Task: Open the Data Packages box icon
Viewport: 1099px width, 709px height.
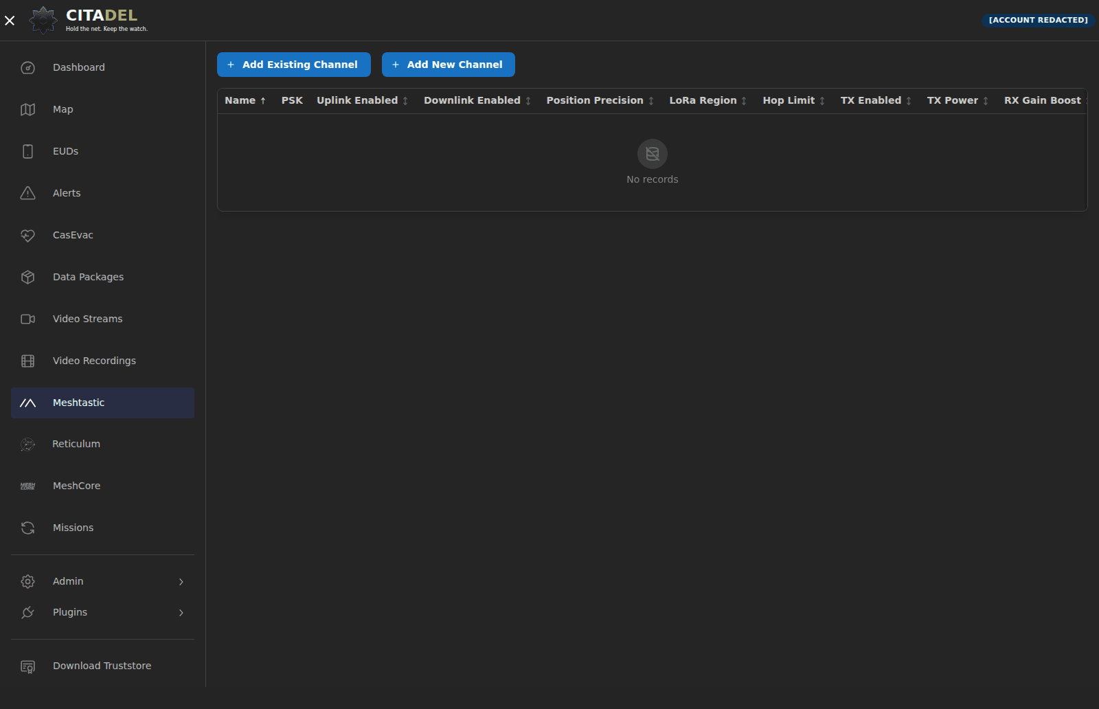Action: tap(27, 277)
